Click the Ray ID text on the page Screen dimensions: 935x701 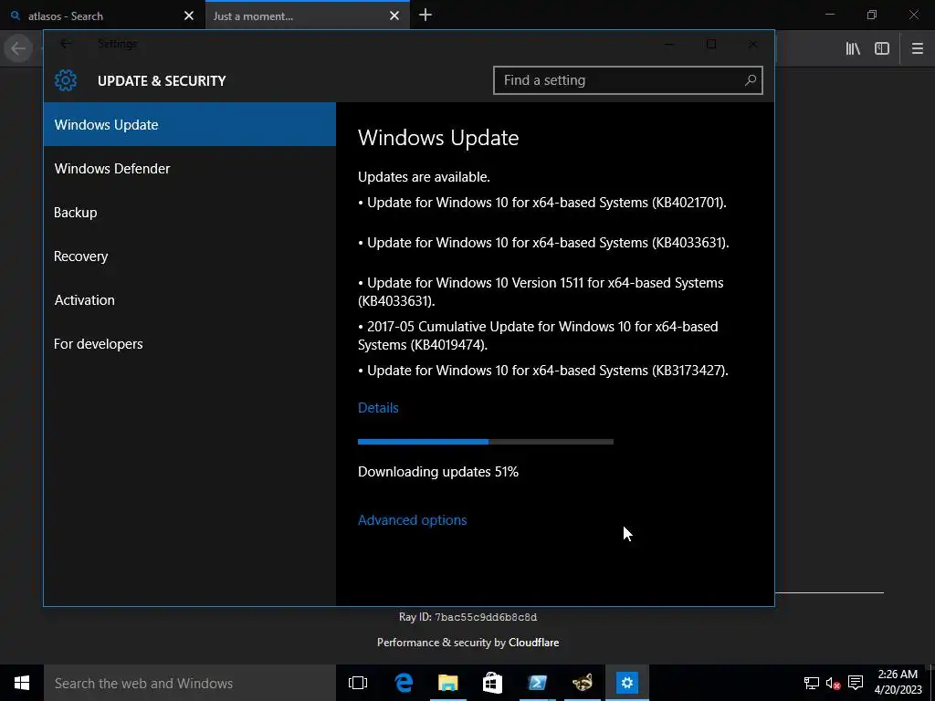(468, 617)
